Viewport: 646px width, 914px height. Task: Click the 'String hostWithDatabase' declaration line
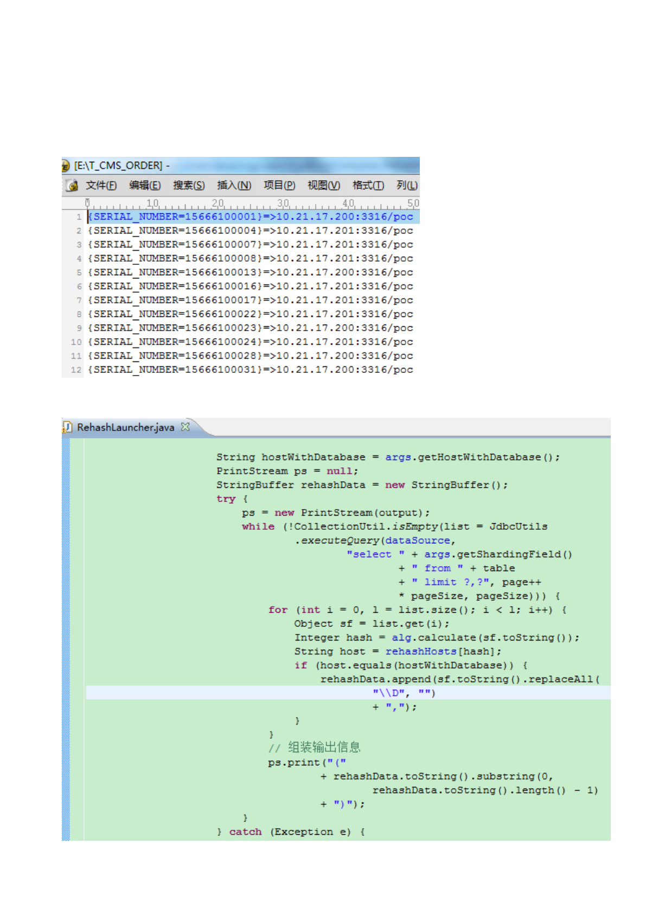[x=388, y=458]
